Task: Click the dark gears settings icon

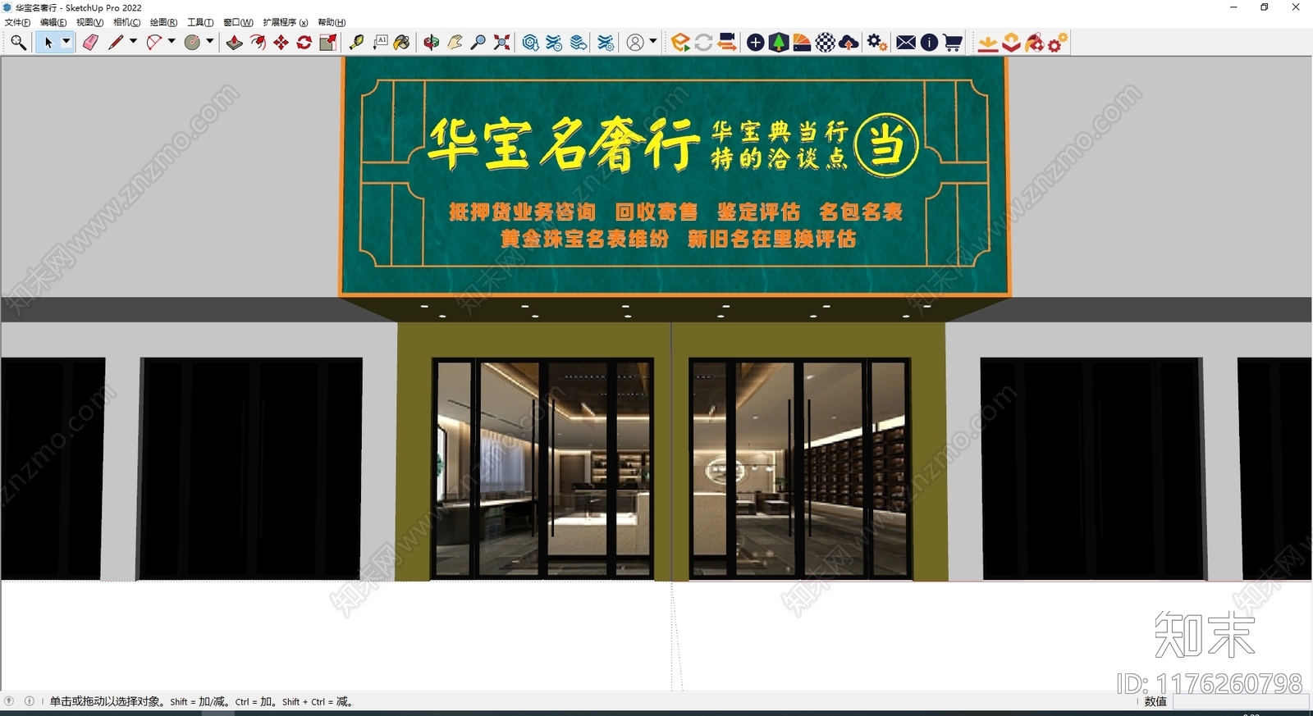Action: tap(877, 43)
